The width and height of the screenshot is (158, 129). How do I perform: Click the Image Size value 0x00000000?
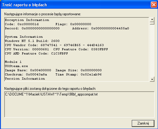pos(91,70)
